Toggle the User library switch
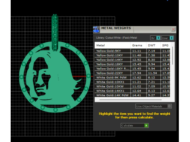The image size is (190, 142). point(167,38)
